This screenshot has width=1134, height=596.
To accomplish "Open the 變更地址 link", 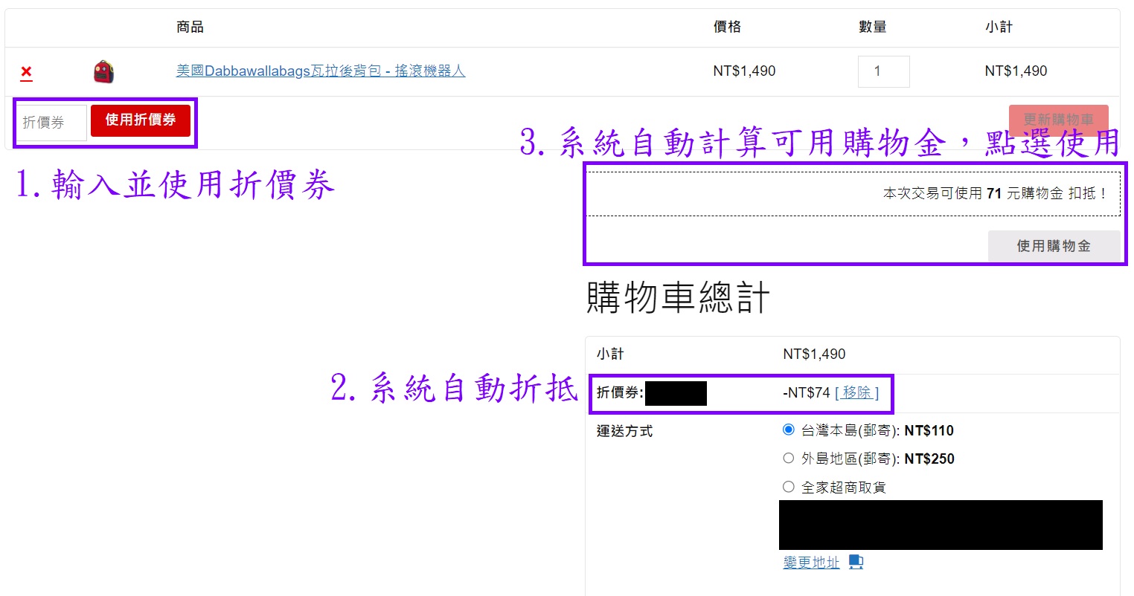I will pos(811,563).
